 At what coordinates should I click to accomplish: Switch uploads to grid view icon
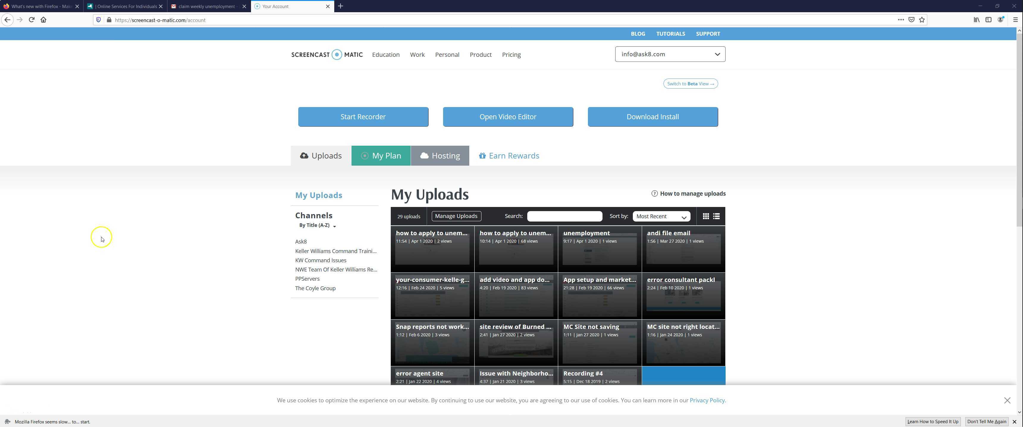pyautogui.click(x=706, y=216)
